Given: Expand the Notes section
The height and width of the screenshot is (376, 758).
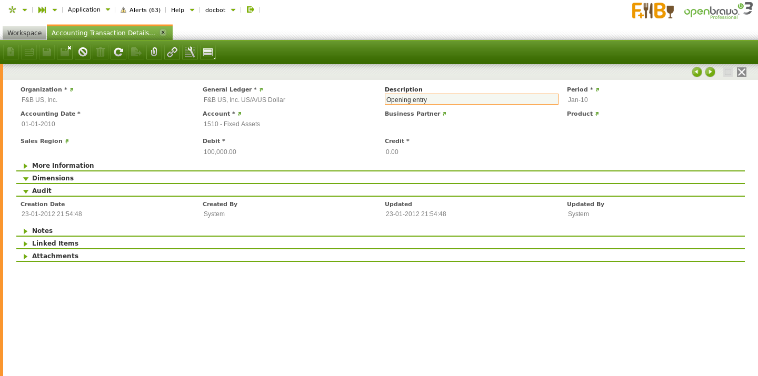Looking at the screenshot, I should [42, 231].
